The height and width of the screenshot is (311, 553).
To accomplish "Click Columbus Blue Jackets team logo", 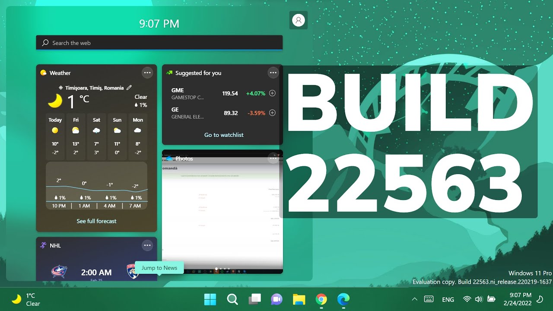I will [59, 272].
